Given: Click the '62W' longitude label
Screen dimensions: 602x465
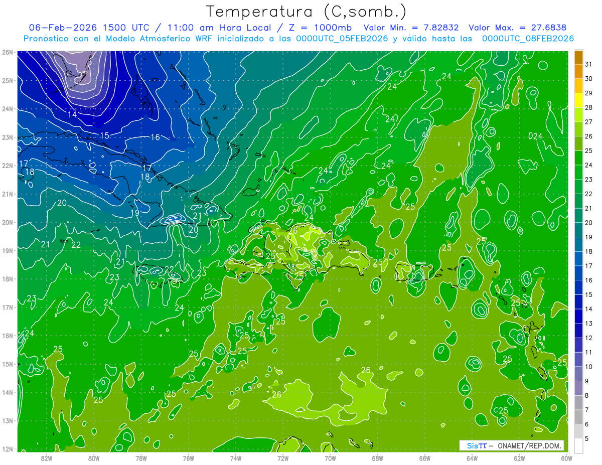Looking at the screenshot, I should click(519, 458).
